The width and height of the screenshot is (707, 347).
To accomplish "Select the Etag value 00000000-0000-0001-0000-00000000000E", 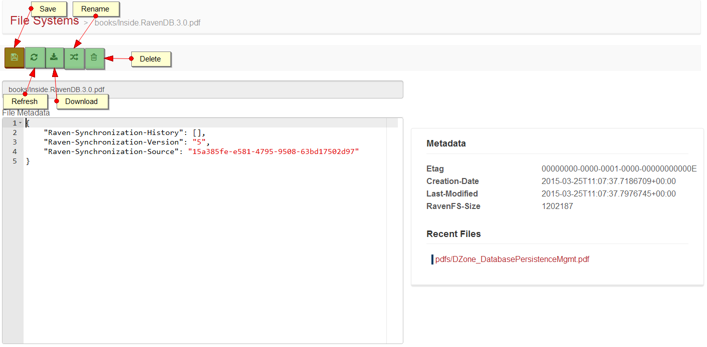I will (619, 169).
